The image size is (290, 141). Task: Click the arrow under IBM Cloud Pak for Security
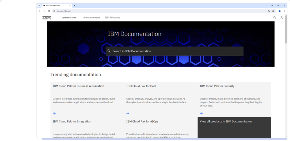point(201,113)
